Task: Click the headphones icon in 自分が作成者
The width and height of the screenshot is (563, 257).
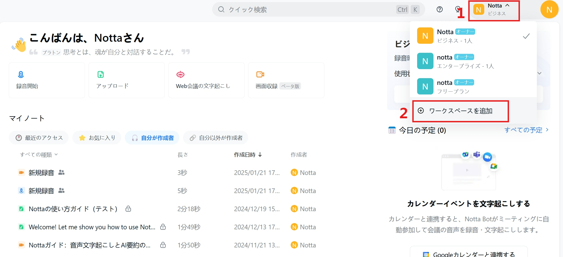Action: 135,138
